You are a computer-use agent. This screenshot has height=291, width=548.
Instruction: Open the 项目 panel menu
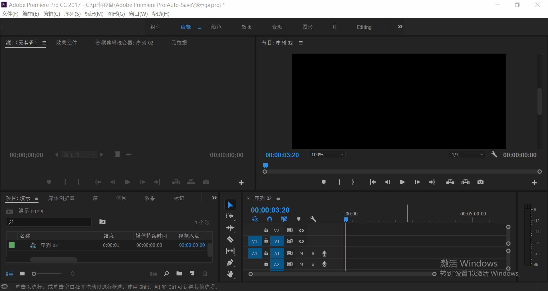pos(37,198)
